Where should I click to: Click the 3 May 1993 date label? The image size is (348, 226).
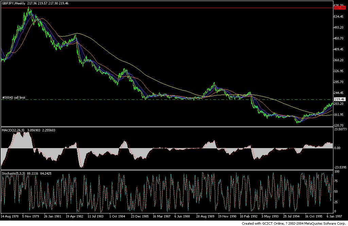click(270, 216)
